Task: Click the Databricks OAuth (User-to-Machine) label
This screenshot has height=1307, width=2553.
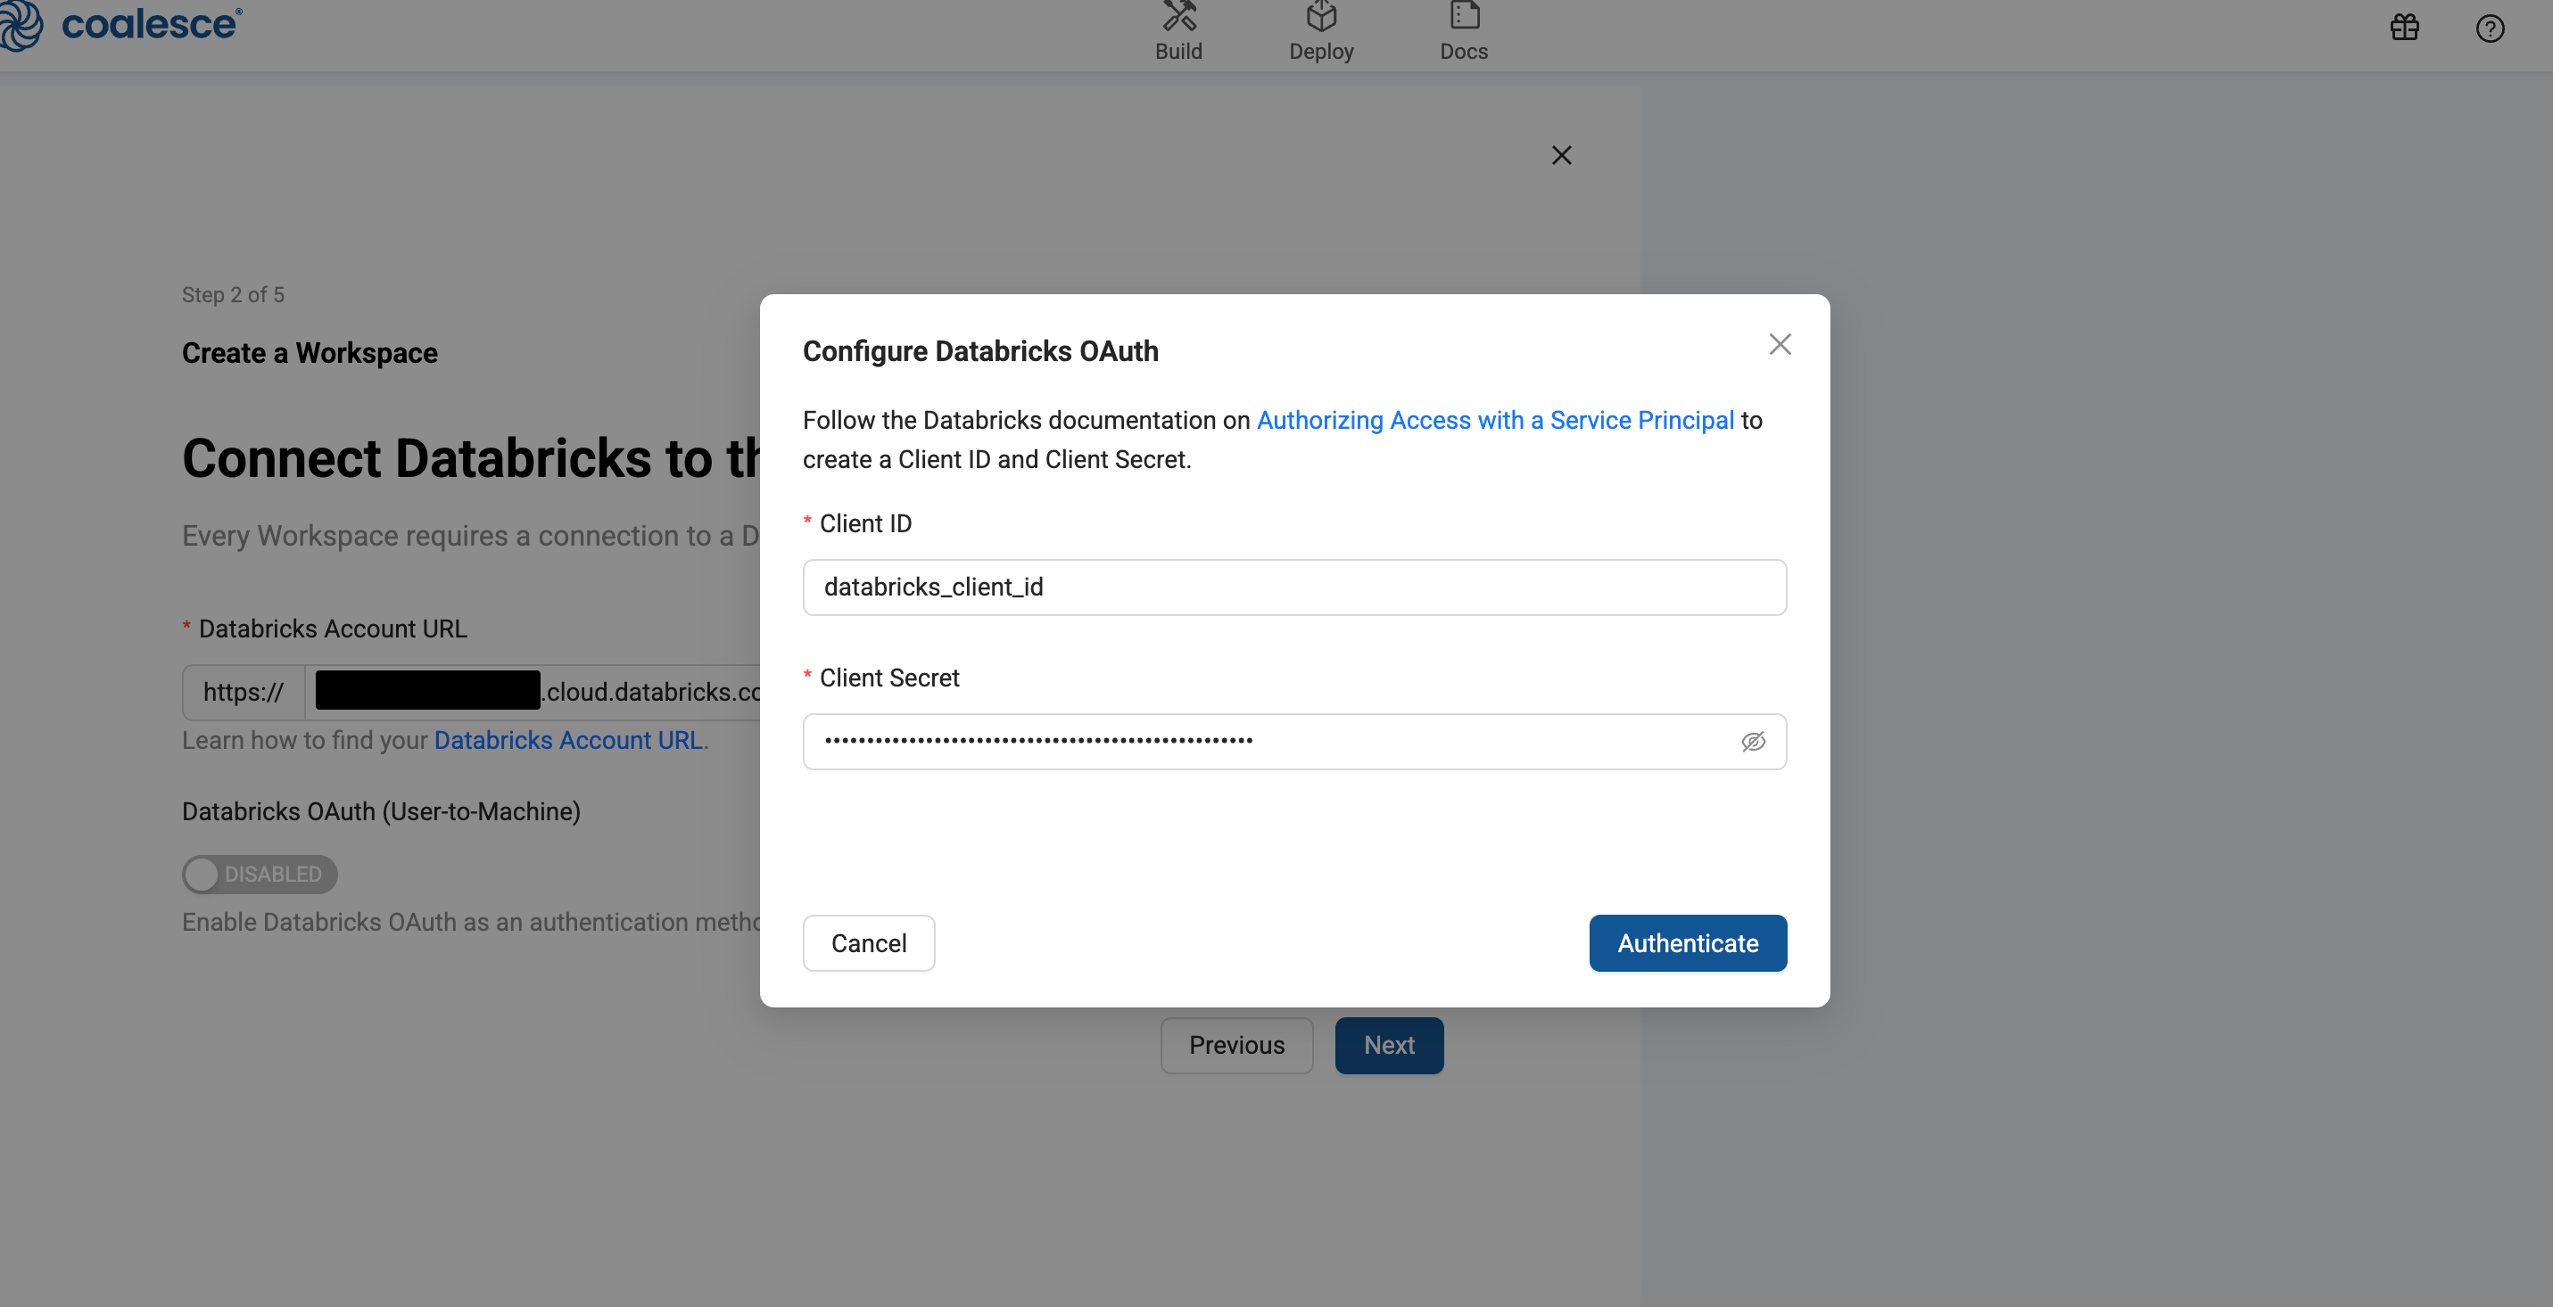Action: [x=381, y=812]
